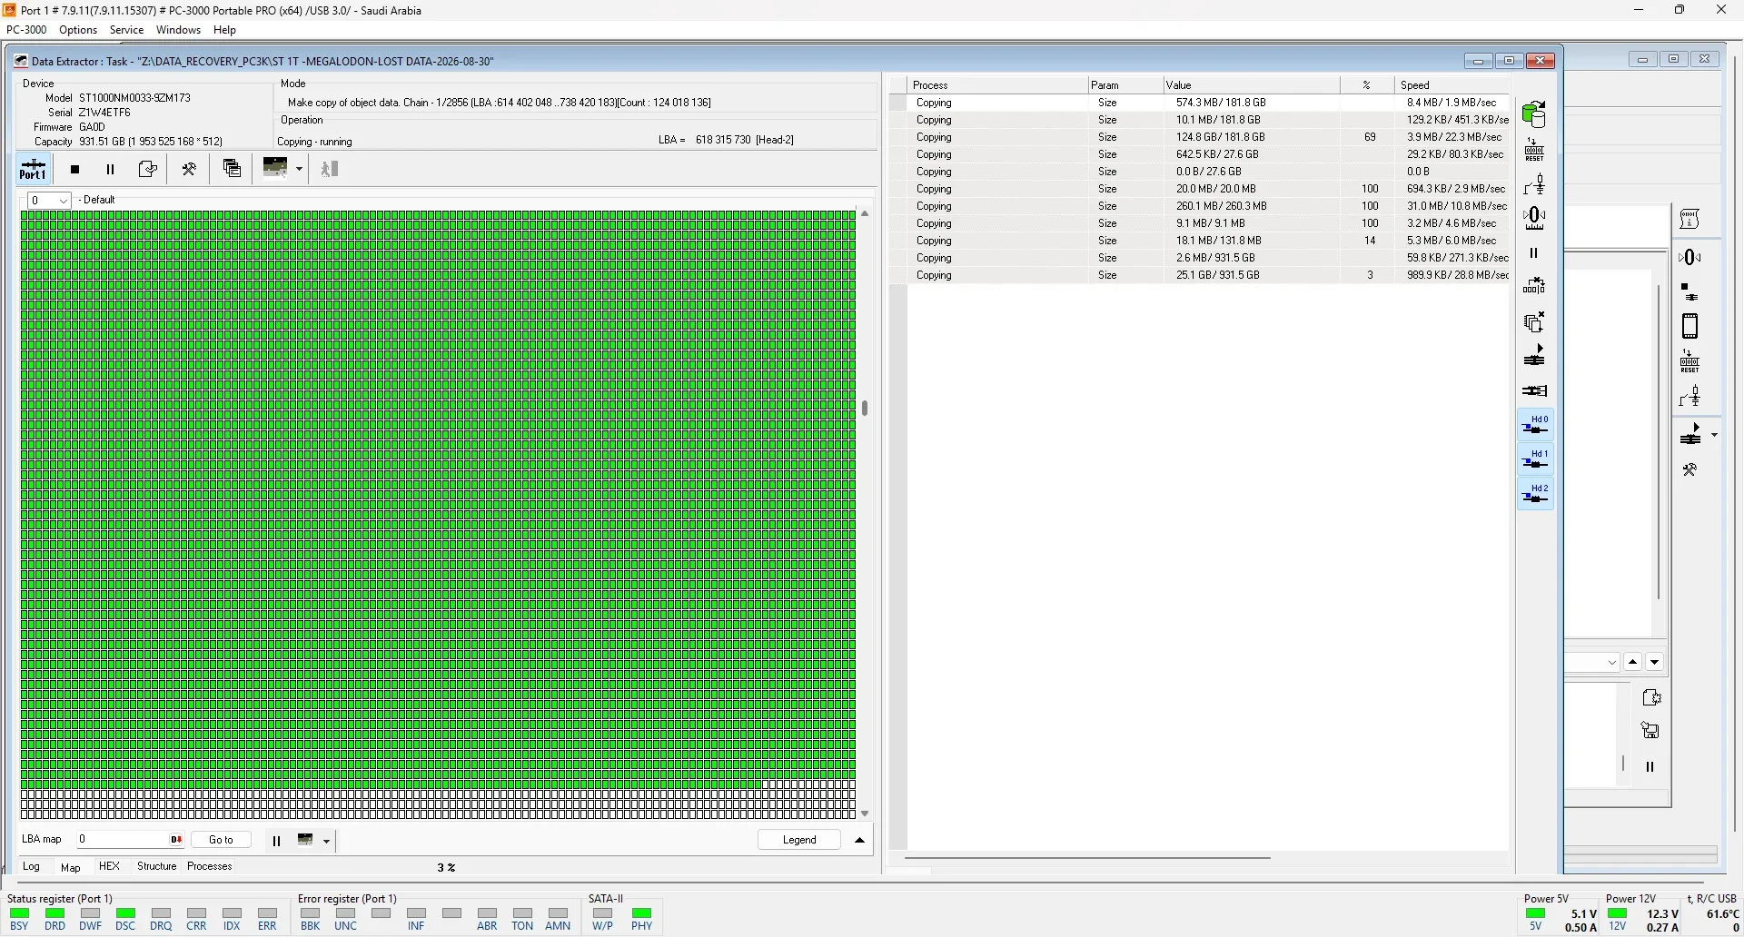This screenshot has width=1744, height=937.
Task: Open the Options menu
Action: coord(78,30)
